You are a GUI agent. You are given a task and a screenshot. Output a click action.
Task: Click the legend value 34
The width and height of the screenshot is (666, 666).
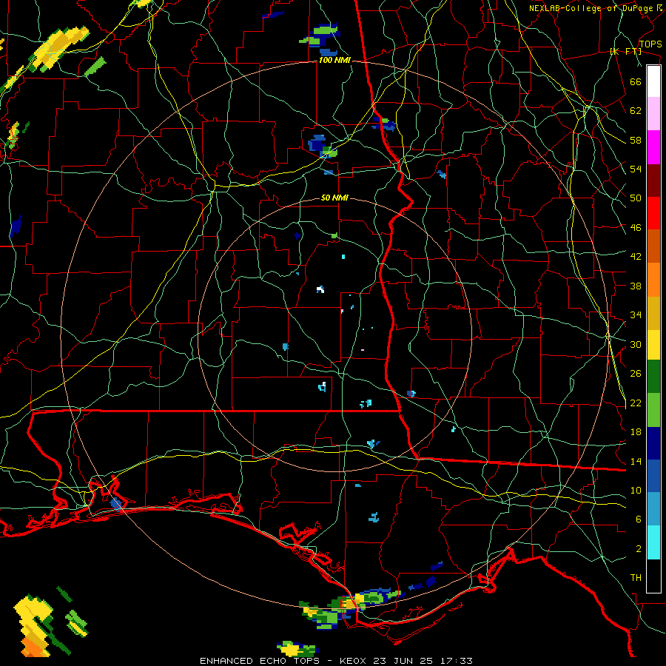636,315
